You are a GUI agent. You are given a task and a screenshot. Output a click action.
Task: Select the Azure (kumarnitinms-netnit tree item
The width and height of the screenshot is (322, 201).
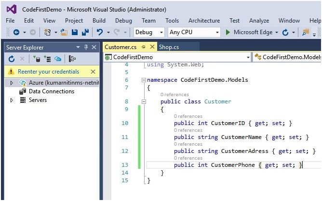pos(64,83)
